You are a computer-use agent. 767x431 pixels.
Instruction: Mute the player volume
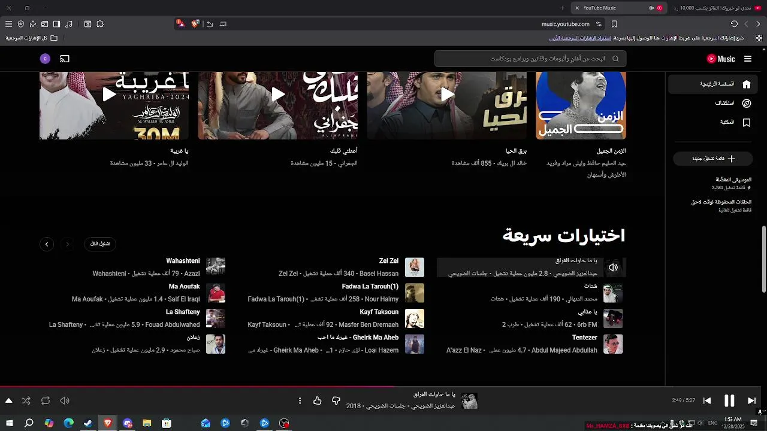click(x=65, y=400)
